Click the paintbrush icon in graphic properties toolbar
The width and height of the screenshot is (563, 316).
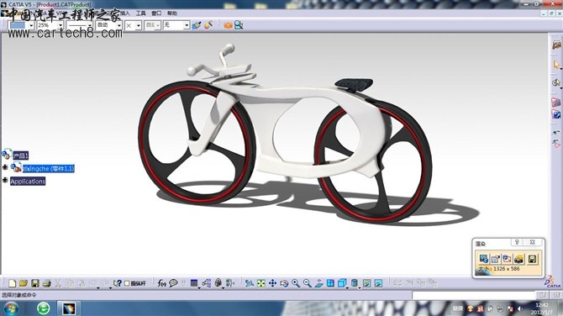pos(197,25)
